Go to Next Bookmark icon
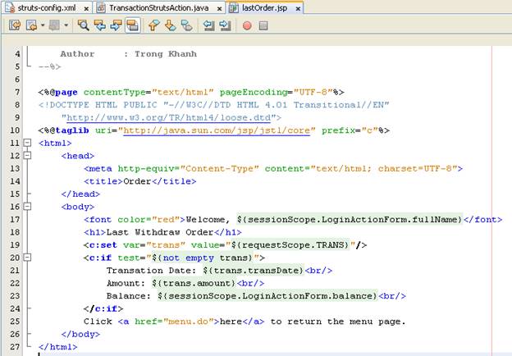Screen dimensions: 512x356 [170, 25]
